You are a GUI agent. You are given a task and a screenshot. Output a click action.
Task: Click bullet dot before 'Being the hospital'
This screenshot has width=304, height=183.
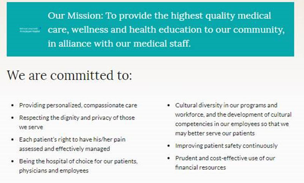[x=13, y=162]
